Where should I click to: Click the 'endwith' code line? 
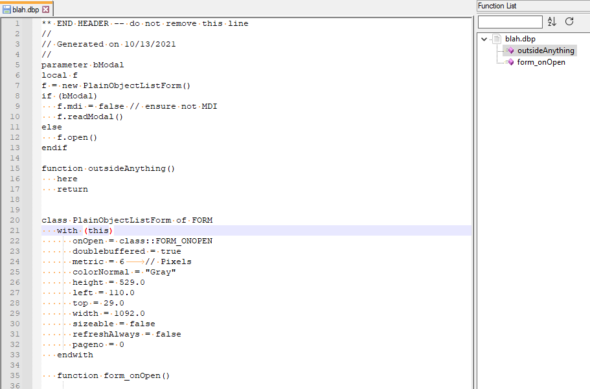click(75, 355)
